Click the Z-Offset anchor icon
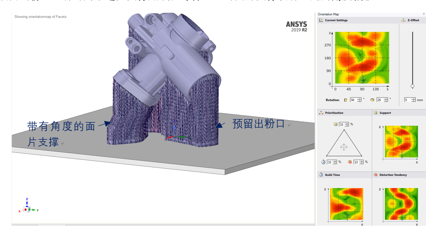The width and height of the screenshot is (426, 227). point(403,20)
